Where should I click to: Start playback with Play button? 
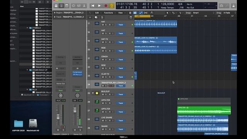coord(99,6)
